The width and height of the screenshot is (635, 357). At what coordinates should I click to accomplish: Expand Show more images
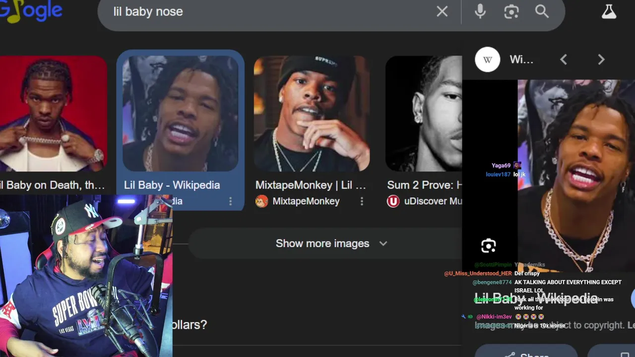pos(331,243)
